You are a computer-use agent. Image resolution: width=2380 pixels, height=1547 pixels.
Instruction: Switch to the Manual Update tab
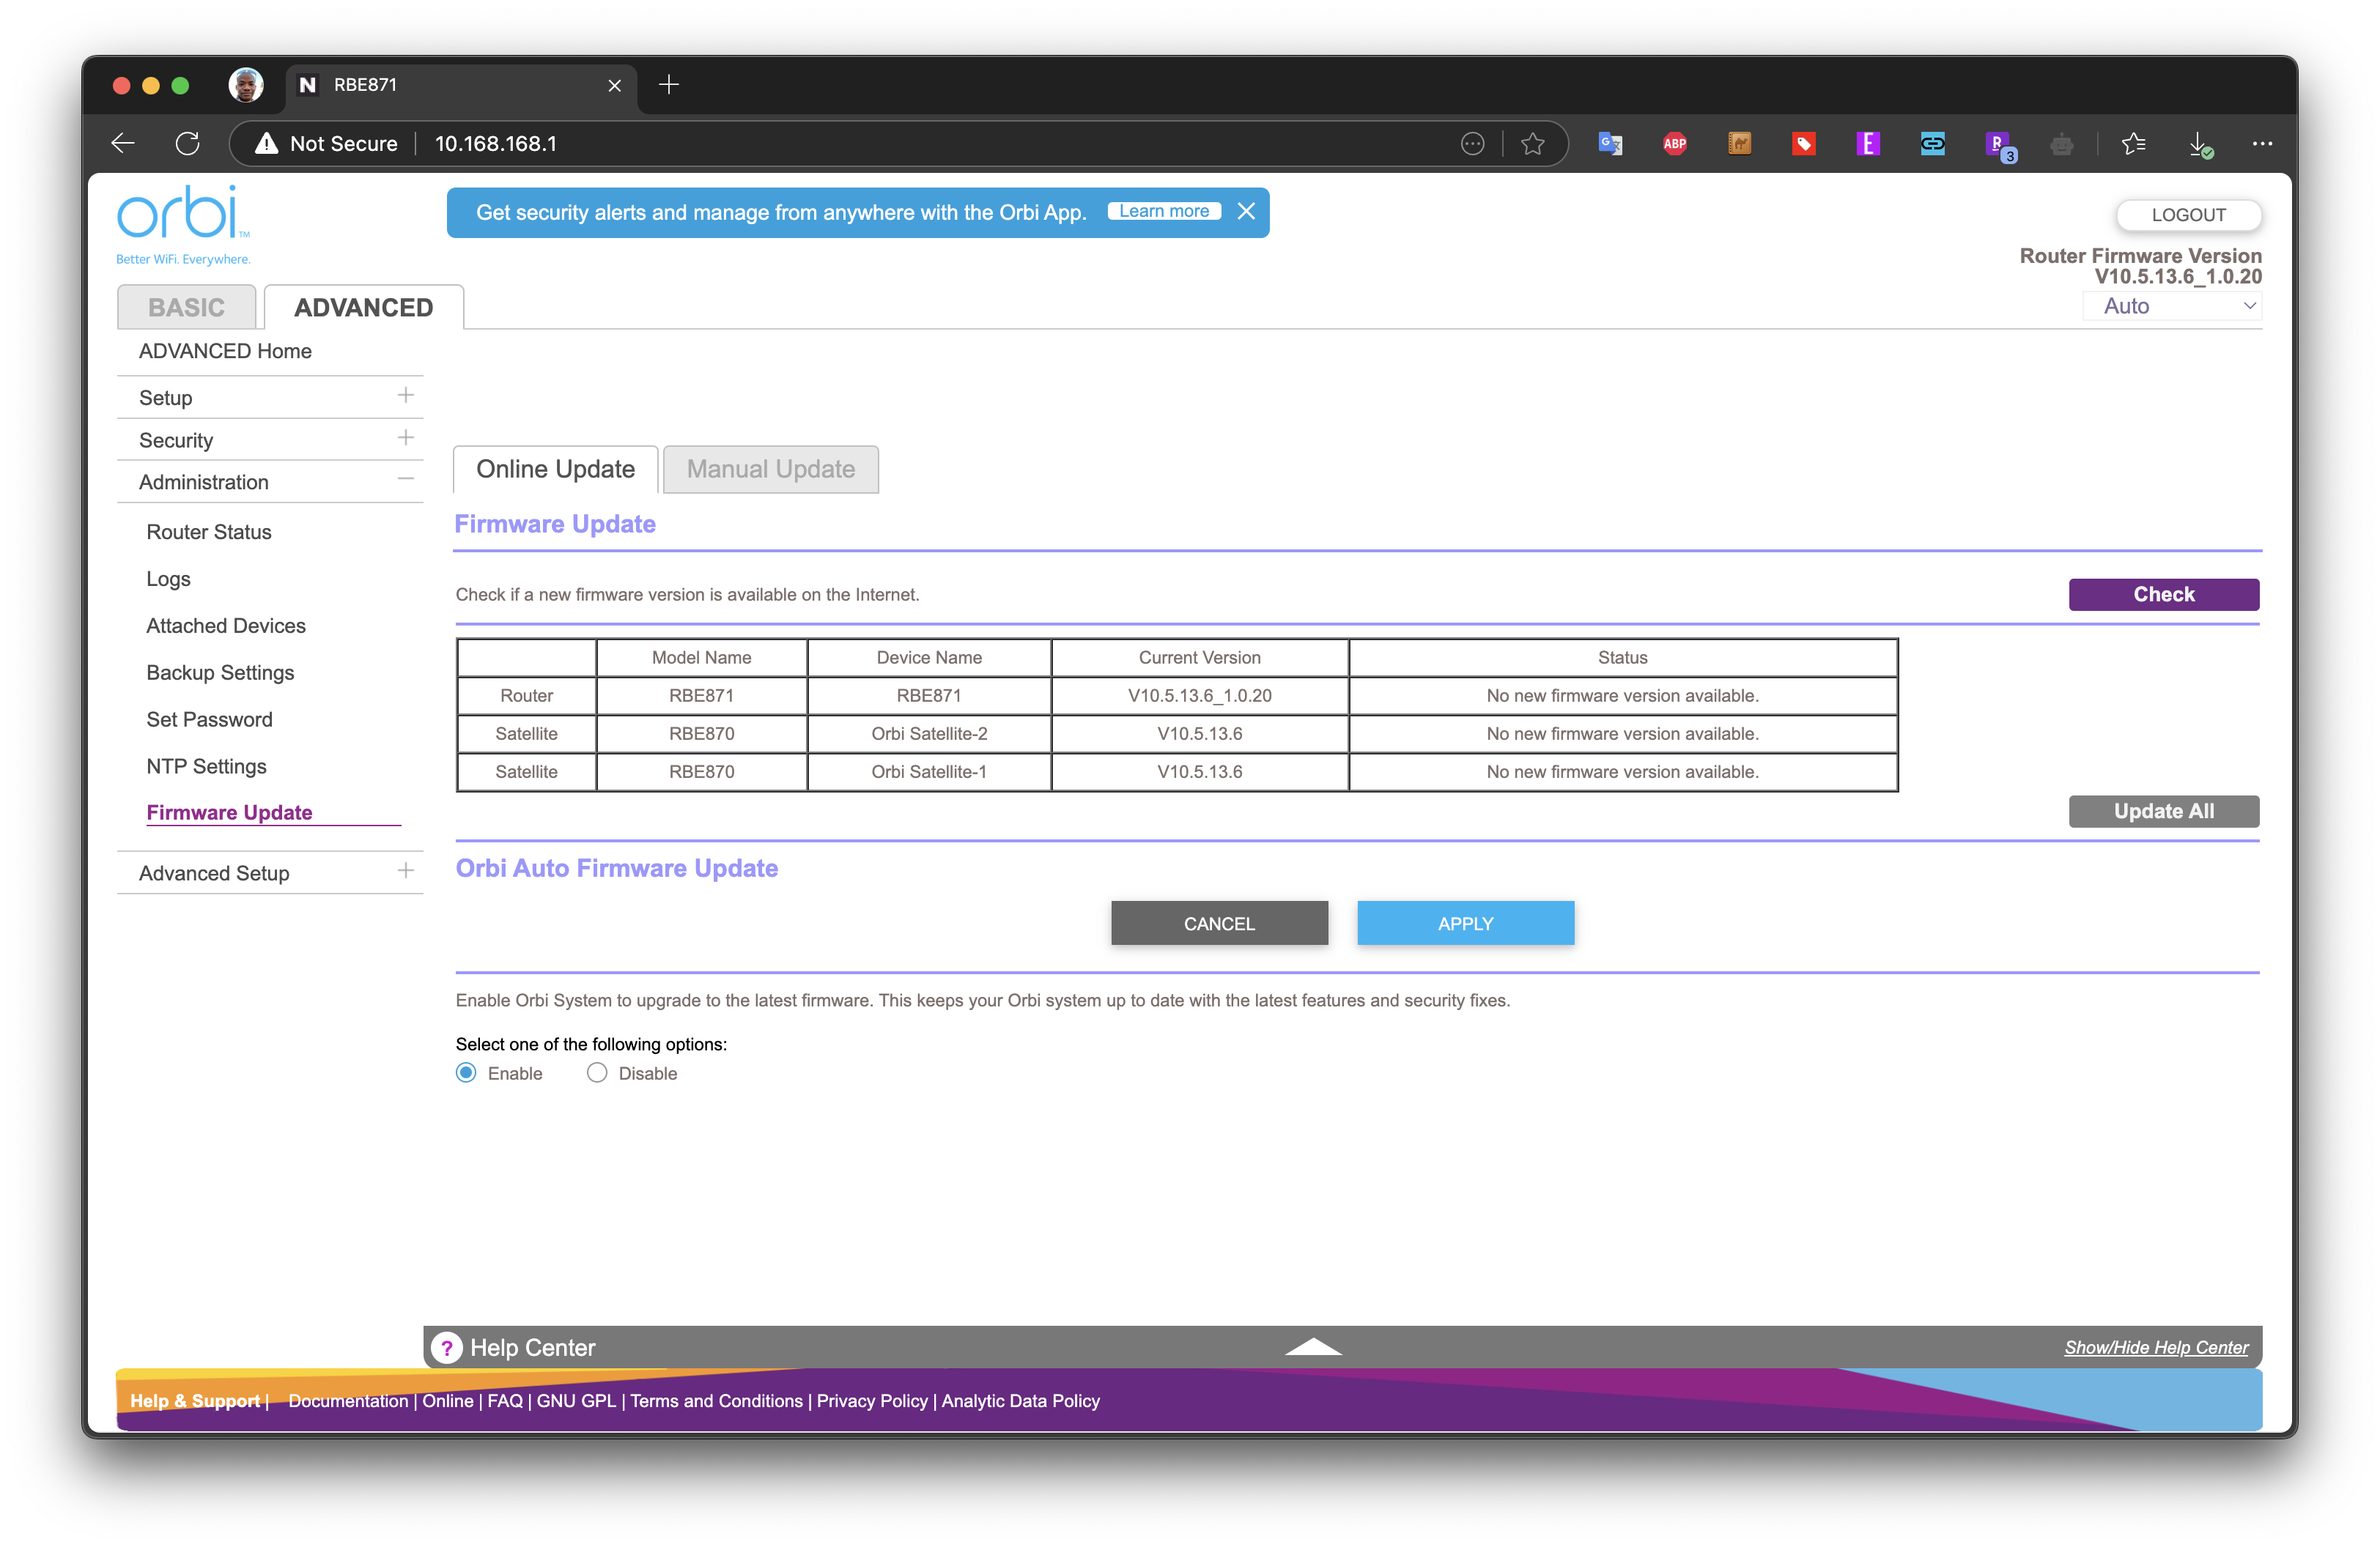[770, 469]
